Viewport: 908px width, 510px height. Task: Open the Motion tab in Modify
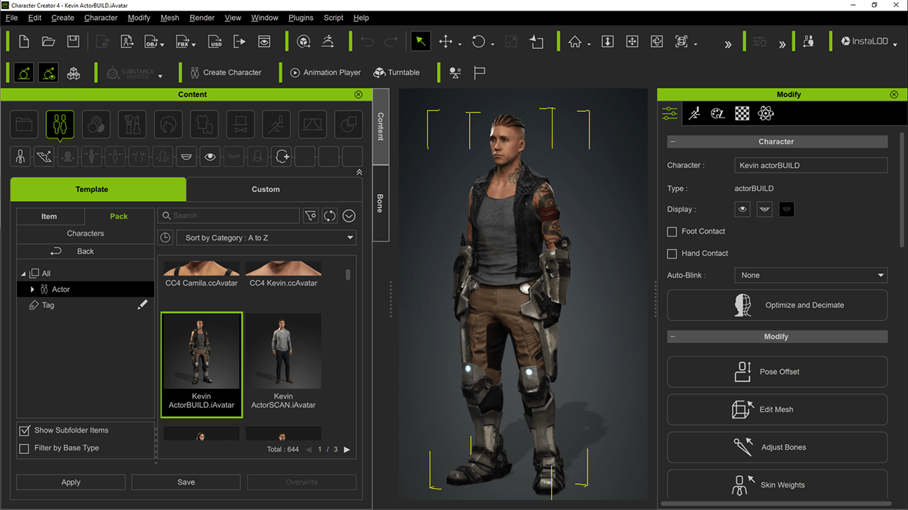(x=694, y=113)
